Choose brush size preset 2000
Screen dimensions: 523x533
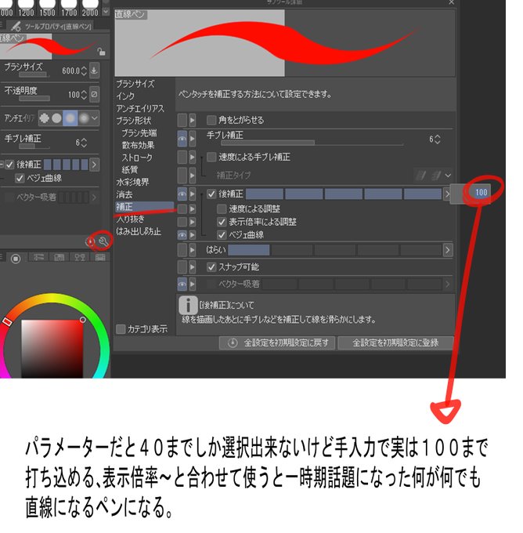point(90,9)
